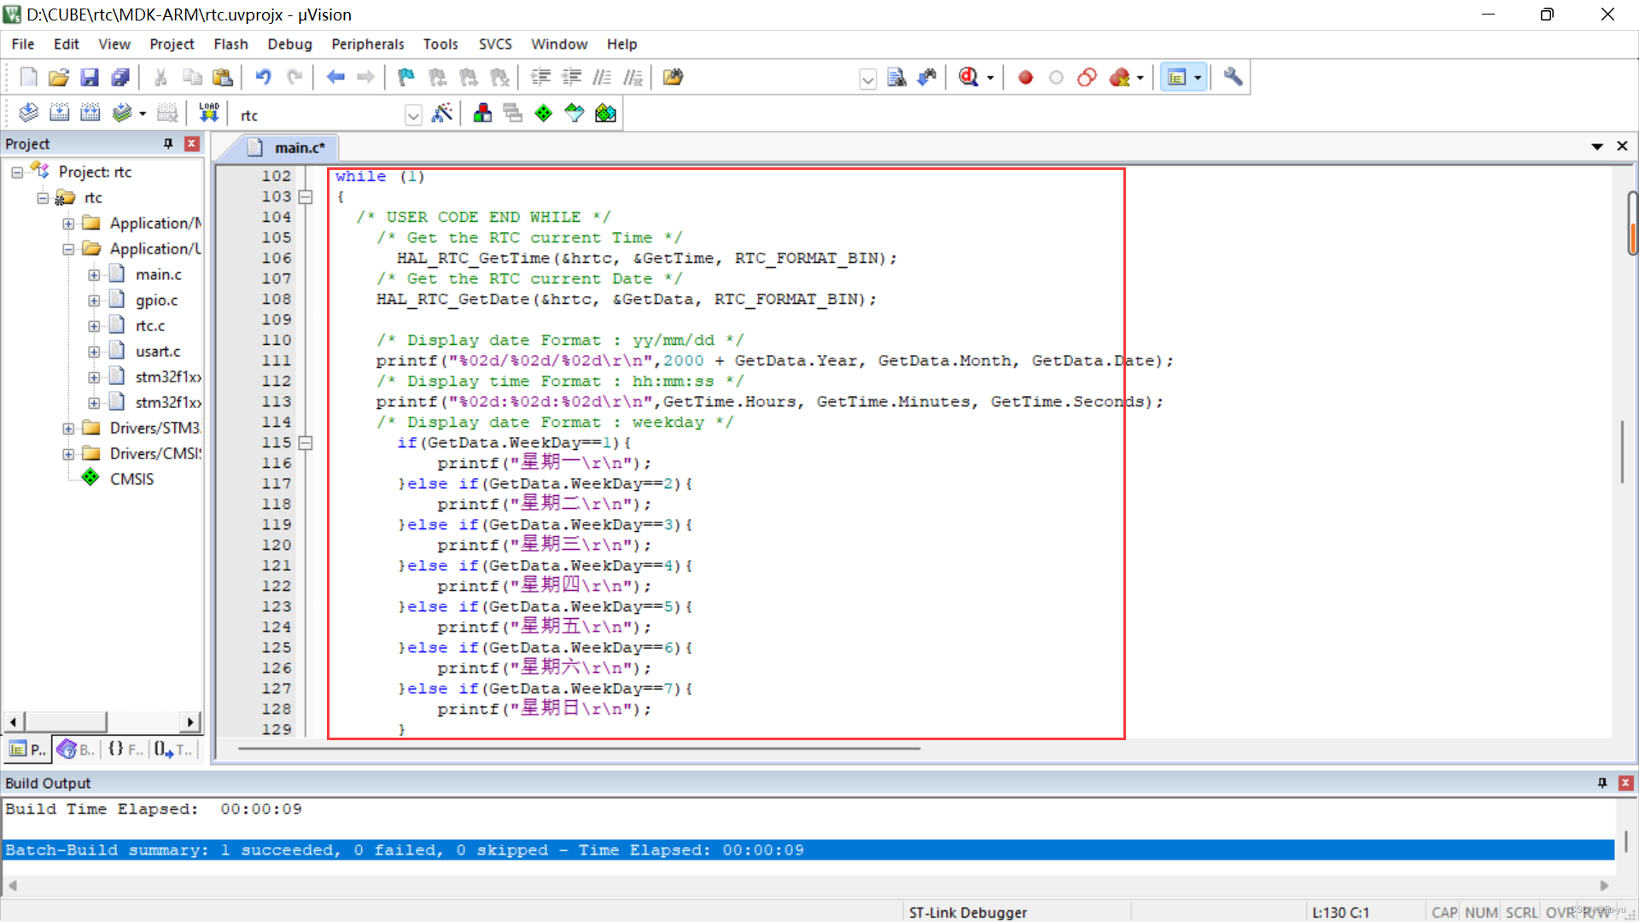Expand the Drivers/CMSIS folder node
The image size is (1639, 922).
click(x=68, y=454)
